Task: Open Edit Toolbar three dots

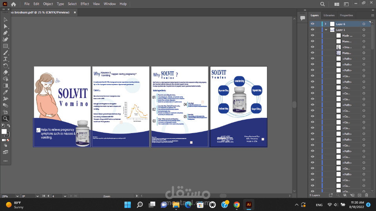Action: pos(5,161)
